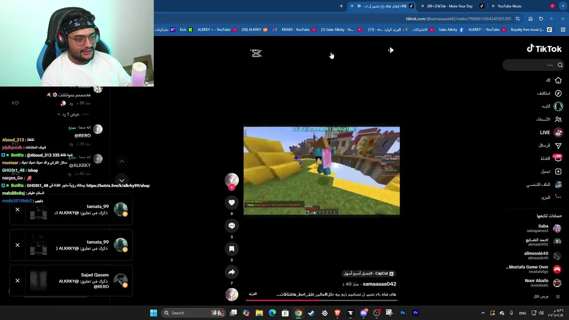Open the More three-dots menu in sidebar

558,197
